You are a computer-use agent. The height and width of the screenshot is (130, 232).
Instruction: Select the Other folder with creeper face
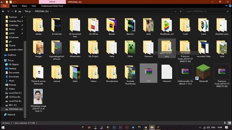point(130,49)
